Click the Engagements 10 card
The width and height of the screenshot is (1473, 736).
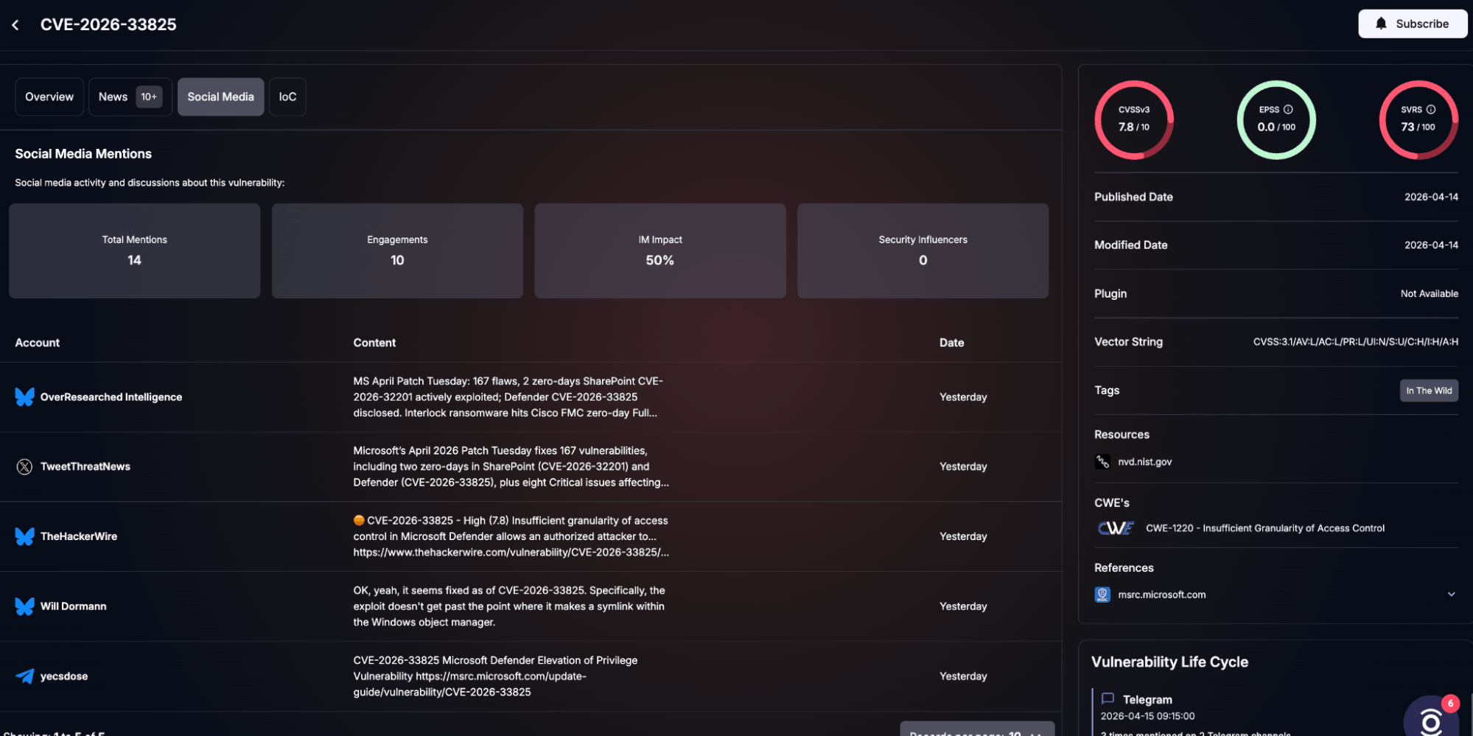point(397,251)
